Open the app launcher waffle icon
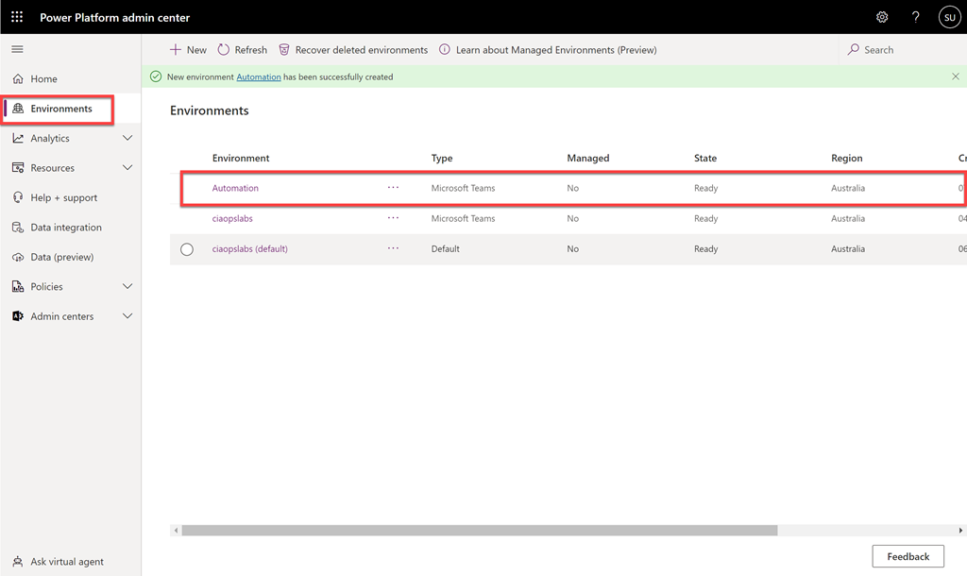 tap(17, 17)
